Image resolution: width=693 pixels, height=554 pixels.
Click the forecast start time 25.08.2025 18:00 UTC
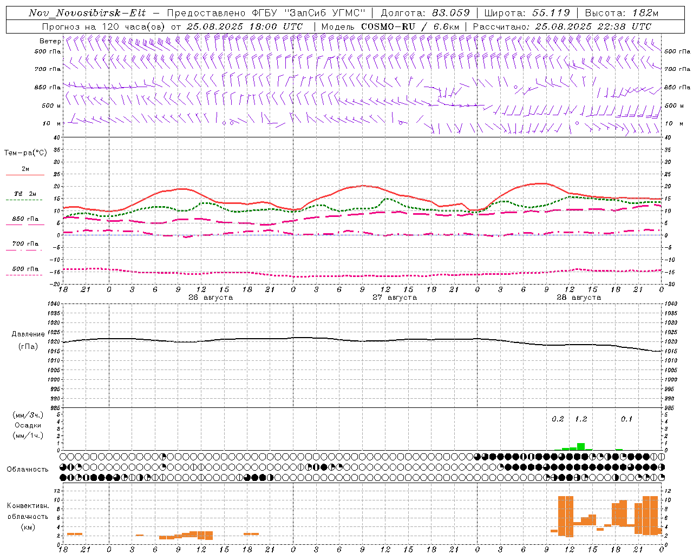pyautogui.click(x=244, y=27)
